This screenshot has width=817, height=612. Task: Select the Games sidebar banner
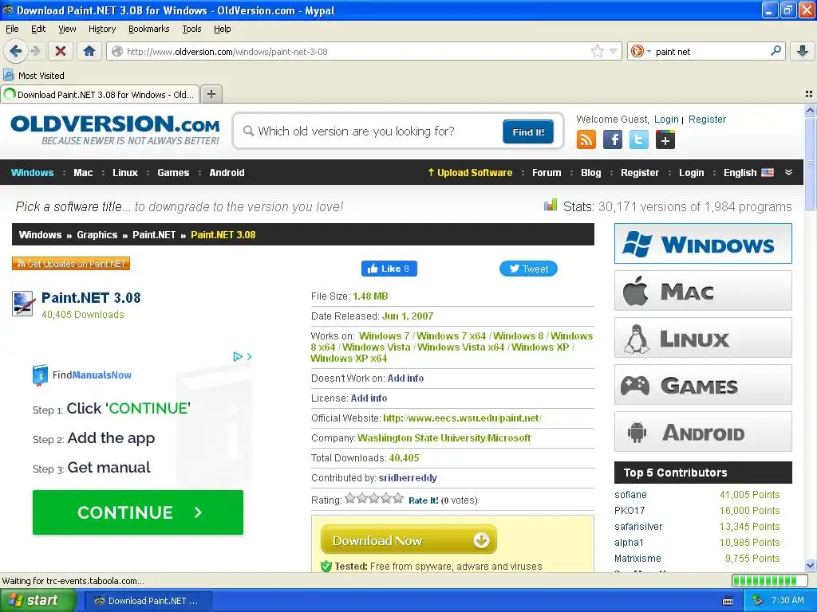pyautogui.click(x=703, y=385)
